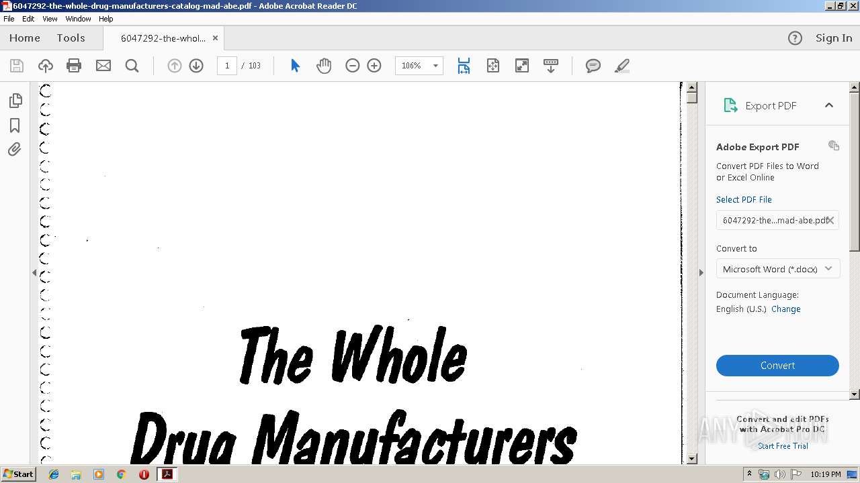This screenshot has width=860, height=483.
Task: Collapse the right tools pane arrow
Action: click(x=701, y=272)
